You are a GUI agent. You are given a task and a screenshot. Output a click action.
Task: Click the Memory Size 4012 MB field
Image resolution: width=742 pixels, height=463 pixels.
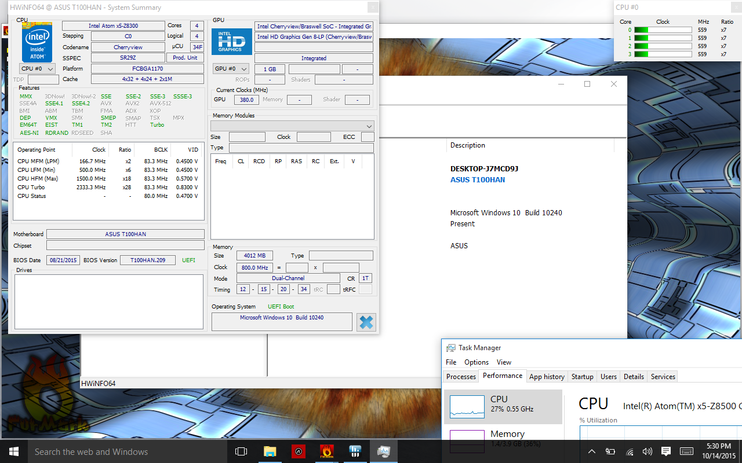point(255,256)
